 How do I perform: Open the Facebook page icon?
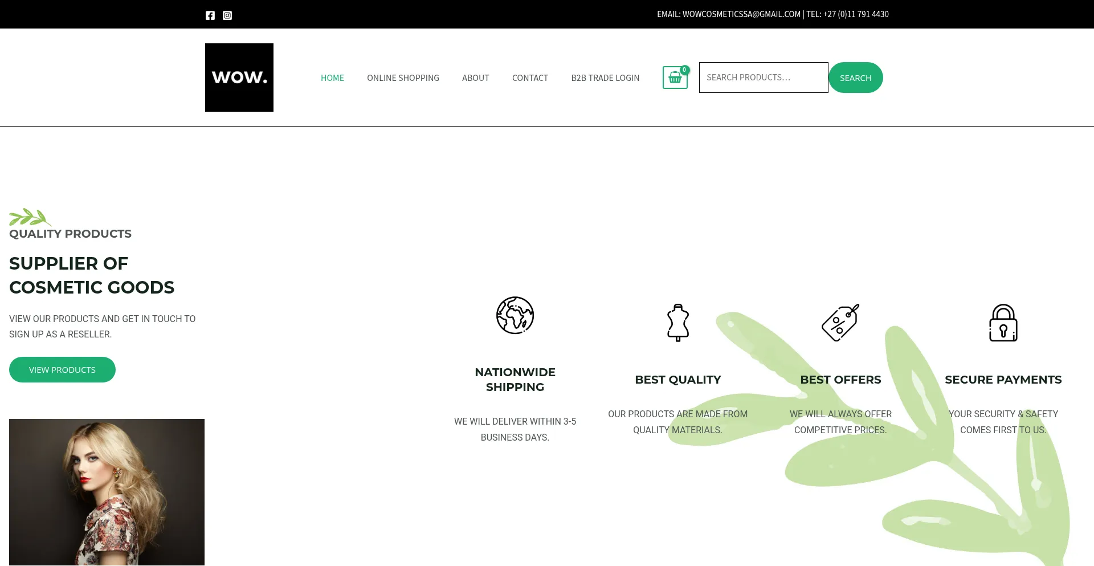210,15
